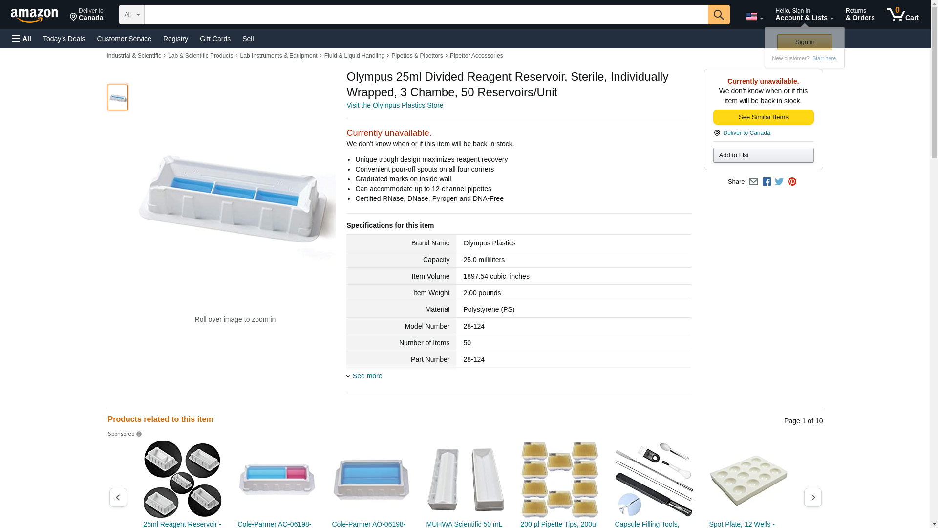Viewport: 938px width, 528px height.
Task: Expand the Account & Lists menu
Action: (x=804, y=15)
